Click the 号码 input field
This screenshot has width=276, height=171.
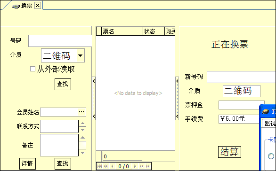pos(60,41)
